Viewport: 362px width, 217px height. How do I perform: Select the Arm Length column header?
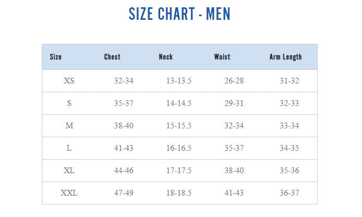tap(285, 57)
